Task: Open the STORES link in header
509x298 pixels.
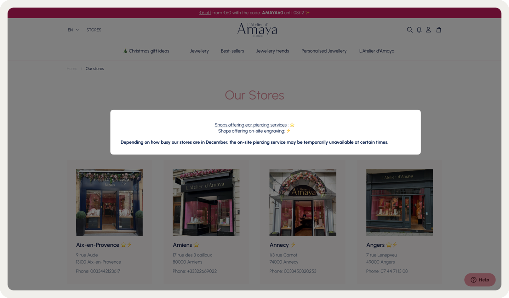Action: [94, 30]
